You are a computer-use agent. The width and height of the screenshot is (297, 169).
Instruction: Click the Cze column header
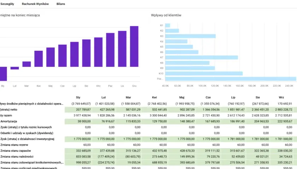(208, 97)
